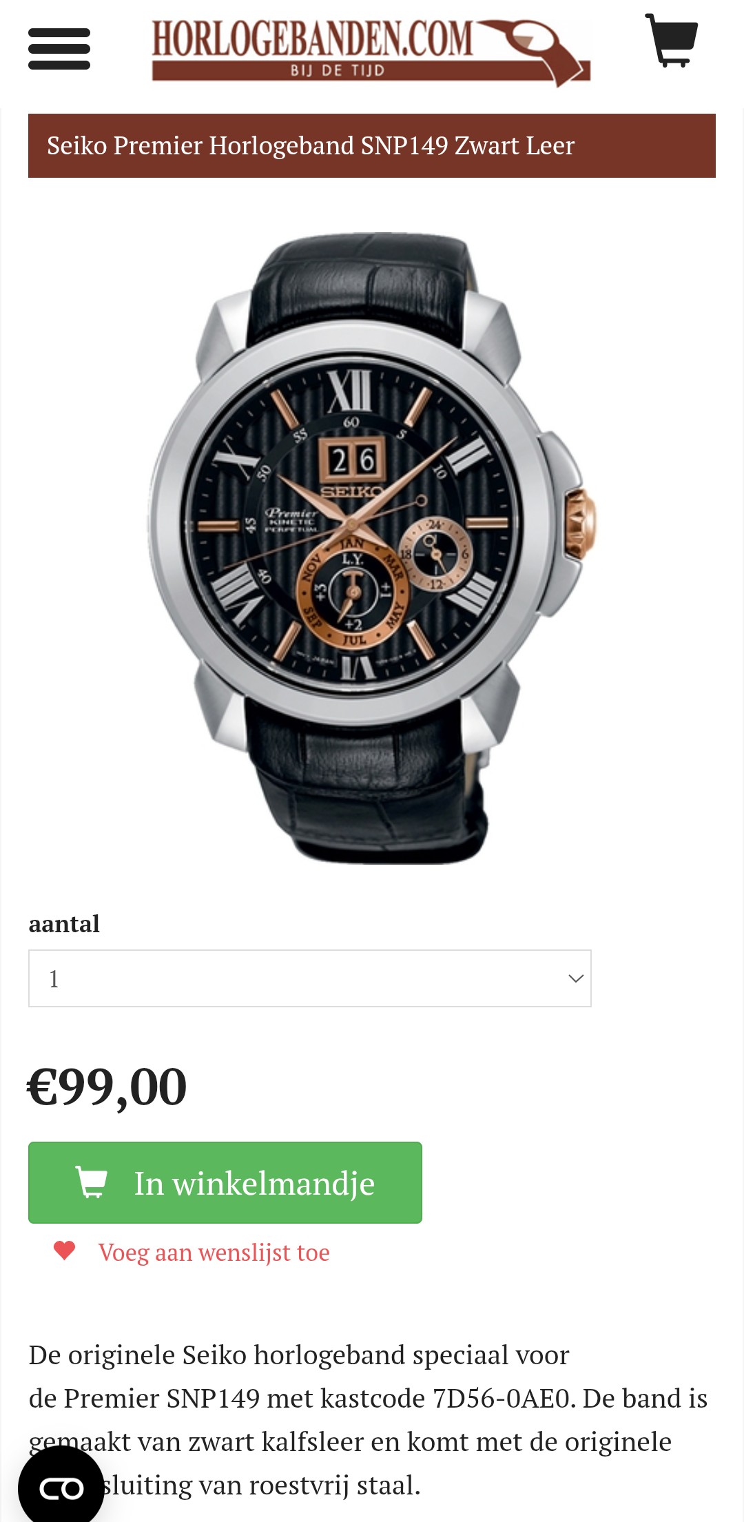Viewport: 744px width, 1522px height.
Task: Click the product description paragraph
Action: (369, 1419)
